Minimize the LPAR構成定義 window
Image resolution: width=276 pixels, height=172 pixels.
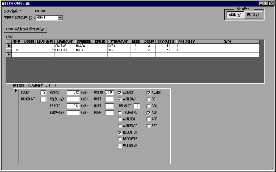pyautogui.click(x=262, y=3)
